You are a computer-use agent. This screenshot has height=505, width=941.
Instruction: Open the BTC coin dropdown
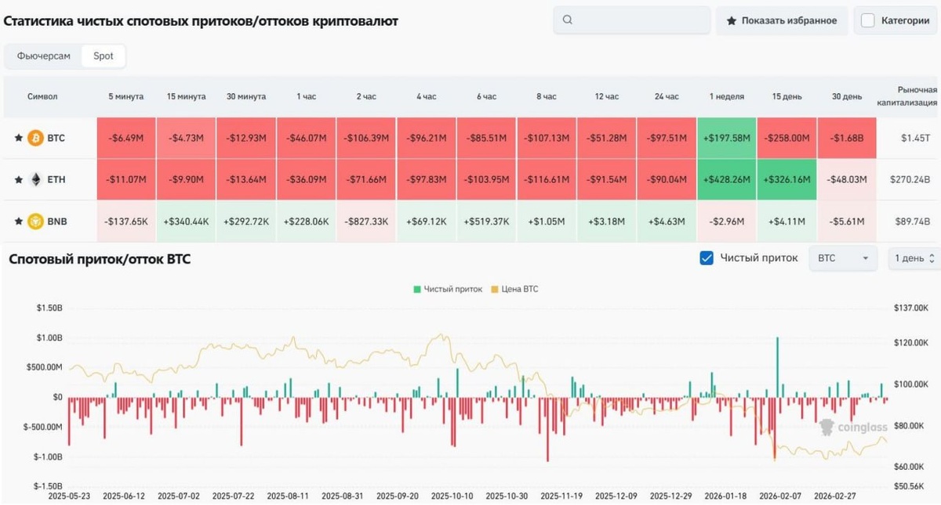[843, 258]
